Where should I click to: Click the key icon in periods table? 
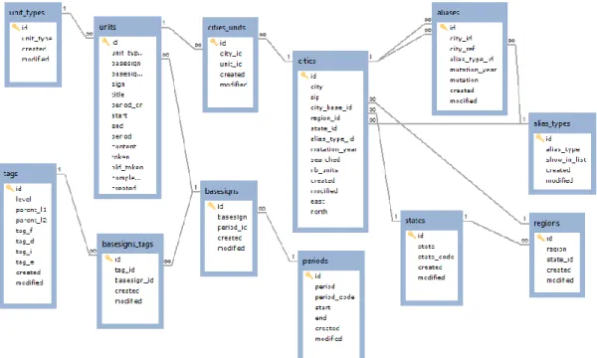(308, 275)
